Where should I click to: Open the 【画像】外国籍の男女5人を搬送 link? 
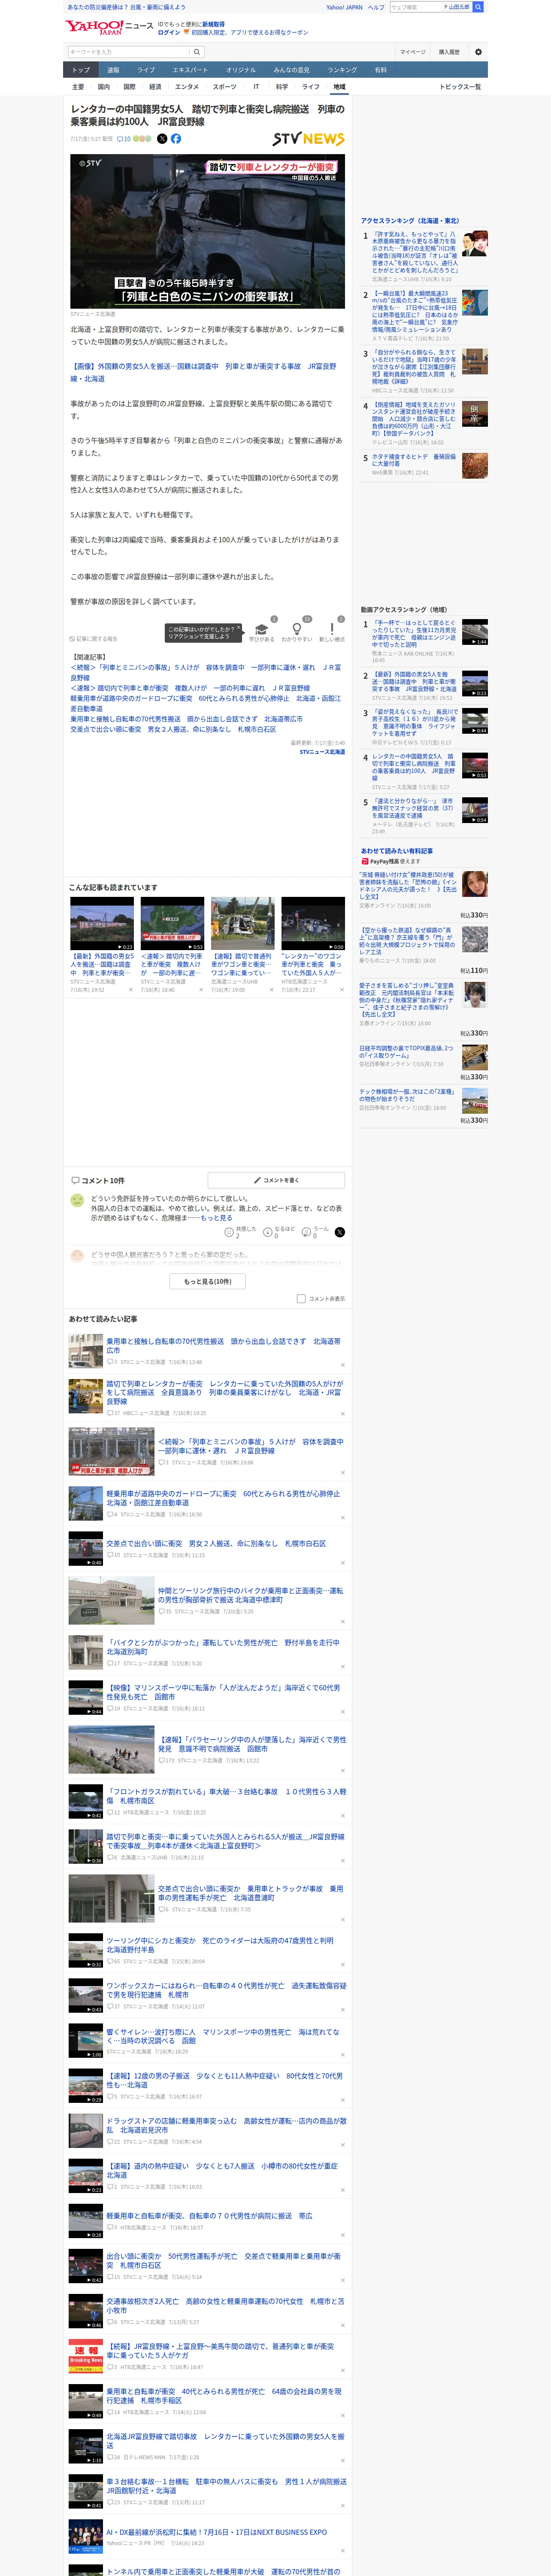coord(203,372)
